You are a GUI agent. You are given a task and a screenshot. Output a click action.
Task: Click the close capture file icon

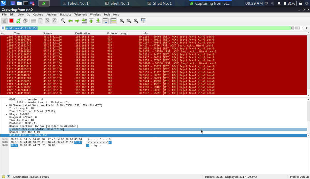click(x=48, y=21)
